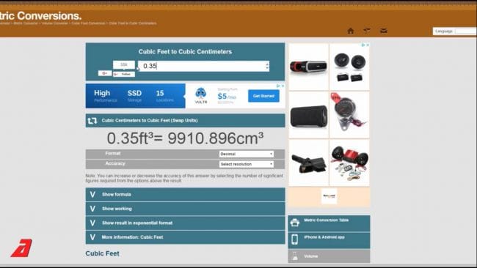
Task: Click the flask icon in Volume row
Action: pyautogui.click(x=294, y=256)
